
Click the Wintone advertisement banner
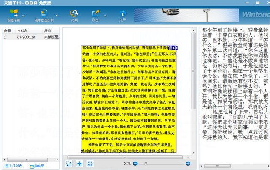point(202,14)
